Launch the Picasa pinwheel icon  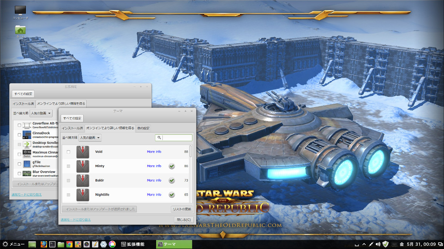(112, 244)
